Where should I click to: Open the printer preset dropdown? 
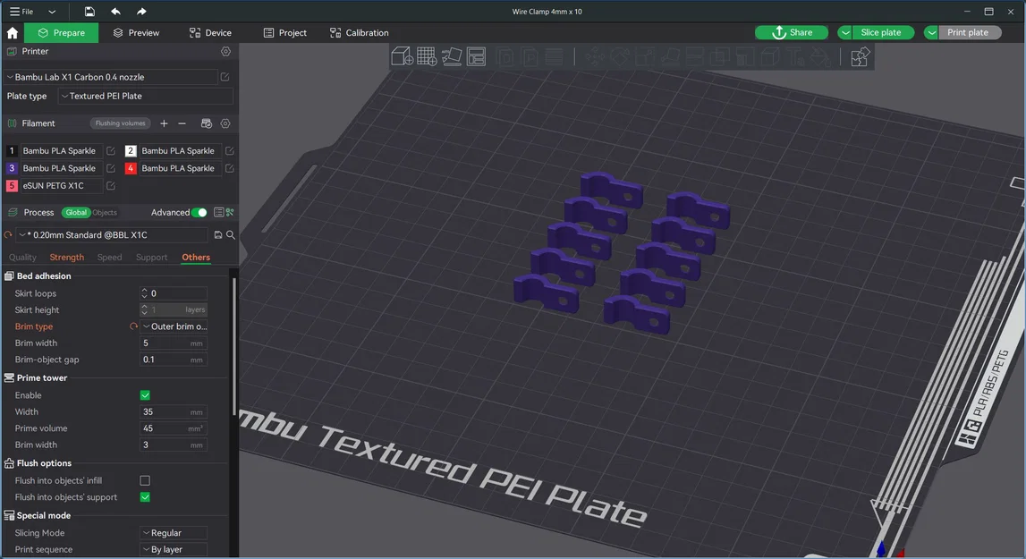tap(110, 77)
